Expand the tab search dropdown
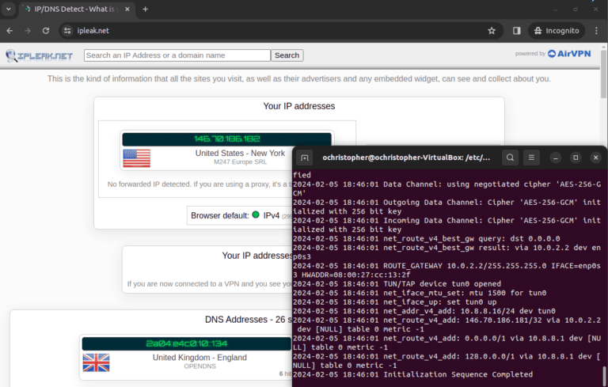This screenshot has width=608, height=387. (x=8, y=9)
